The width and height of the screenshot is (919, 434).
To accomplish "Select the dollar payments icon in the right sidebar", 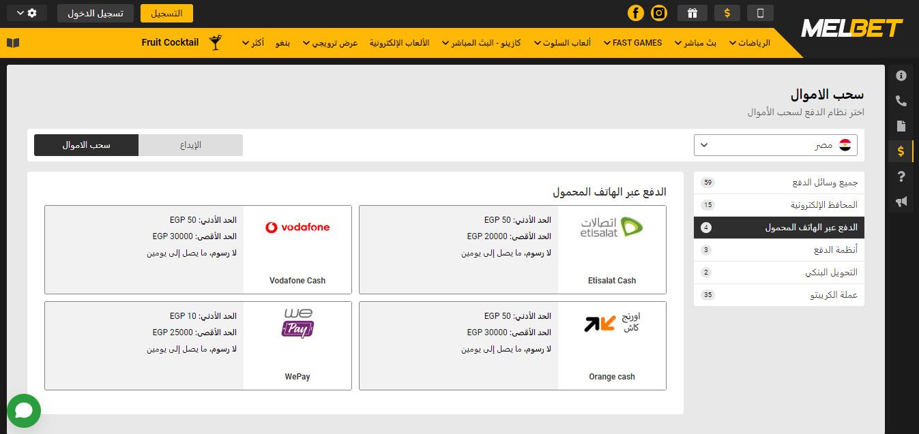I will pyautogui.click(x=901, y=151).
